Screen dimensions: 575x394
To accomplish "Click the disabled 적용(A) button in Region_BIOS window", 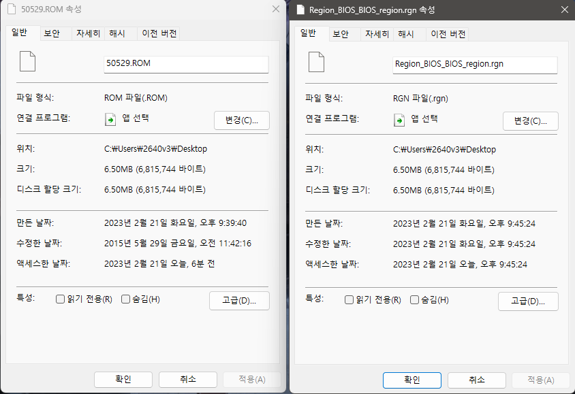I will point(541,380).
